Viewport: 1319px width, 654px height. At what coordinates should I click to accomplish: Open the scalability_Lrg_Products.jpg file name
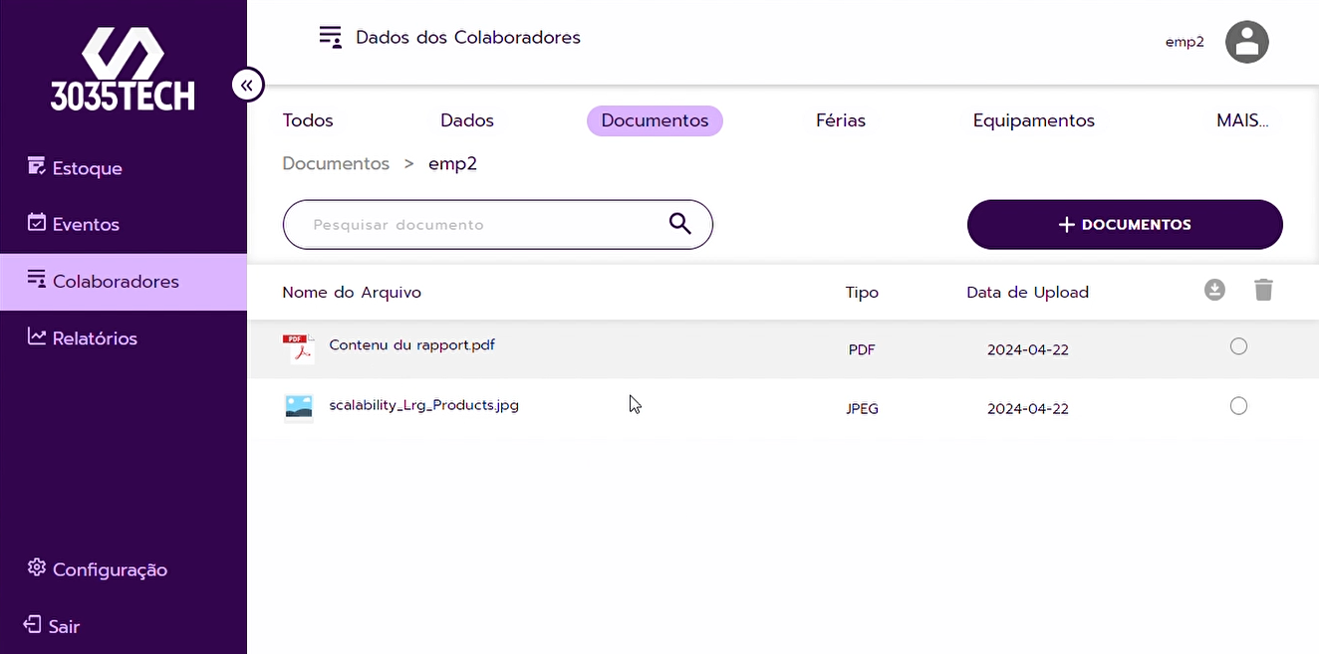(424, 405)
